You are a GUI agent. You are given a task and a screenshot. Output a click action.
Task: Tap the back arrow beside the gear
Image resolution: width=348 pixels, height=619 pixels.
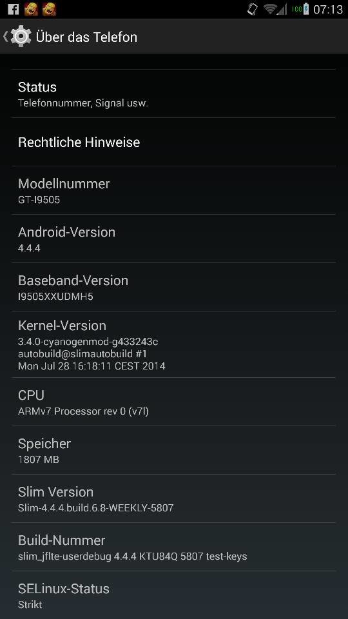tap(5, 37)
